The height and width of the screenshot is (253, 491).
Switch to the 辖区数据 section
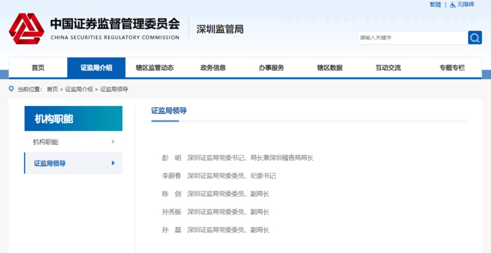(x=330, y=68)
